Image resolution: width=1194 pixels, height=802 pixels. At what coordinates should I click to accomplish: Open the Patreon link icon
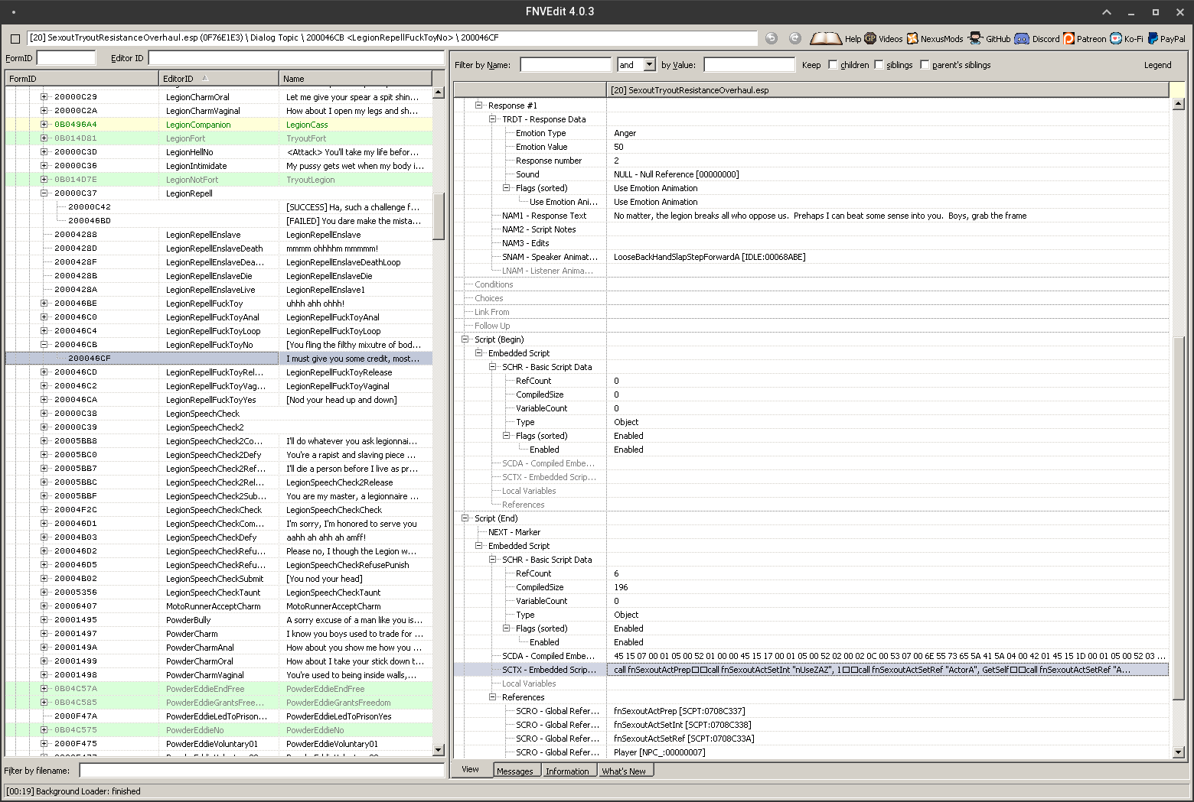(1069, 38)
